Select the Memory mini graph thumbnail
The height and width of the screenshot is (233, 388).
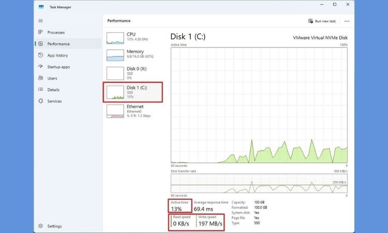[115, 55]
